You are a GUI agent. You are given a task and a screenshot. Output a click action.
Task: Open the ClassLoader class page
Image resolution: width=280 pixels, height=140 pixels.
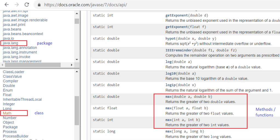coord(14,72)
